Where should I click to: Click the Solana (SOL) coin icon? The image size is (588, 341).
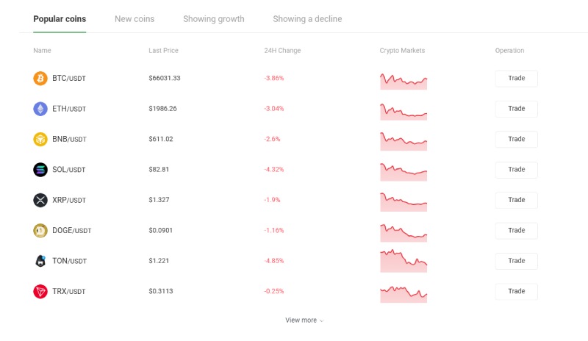click(x=40, y=170)
